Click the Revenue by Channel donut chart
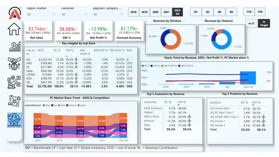 click(x=221, y=39)
